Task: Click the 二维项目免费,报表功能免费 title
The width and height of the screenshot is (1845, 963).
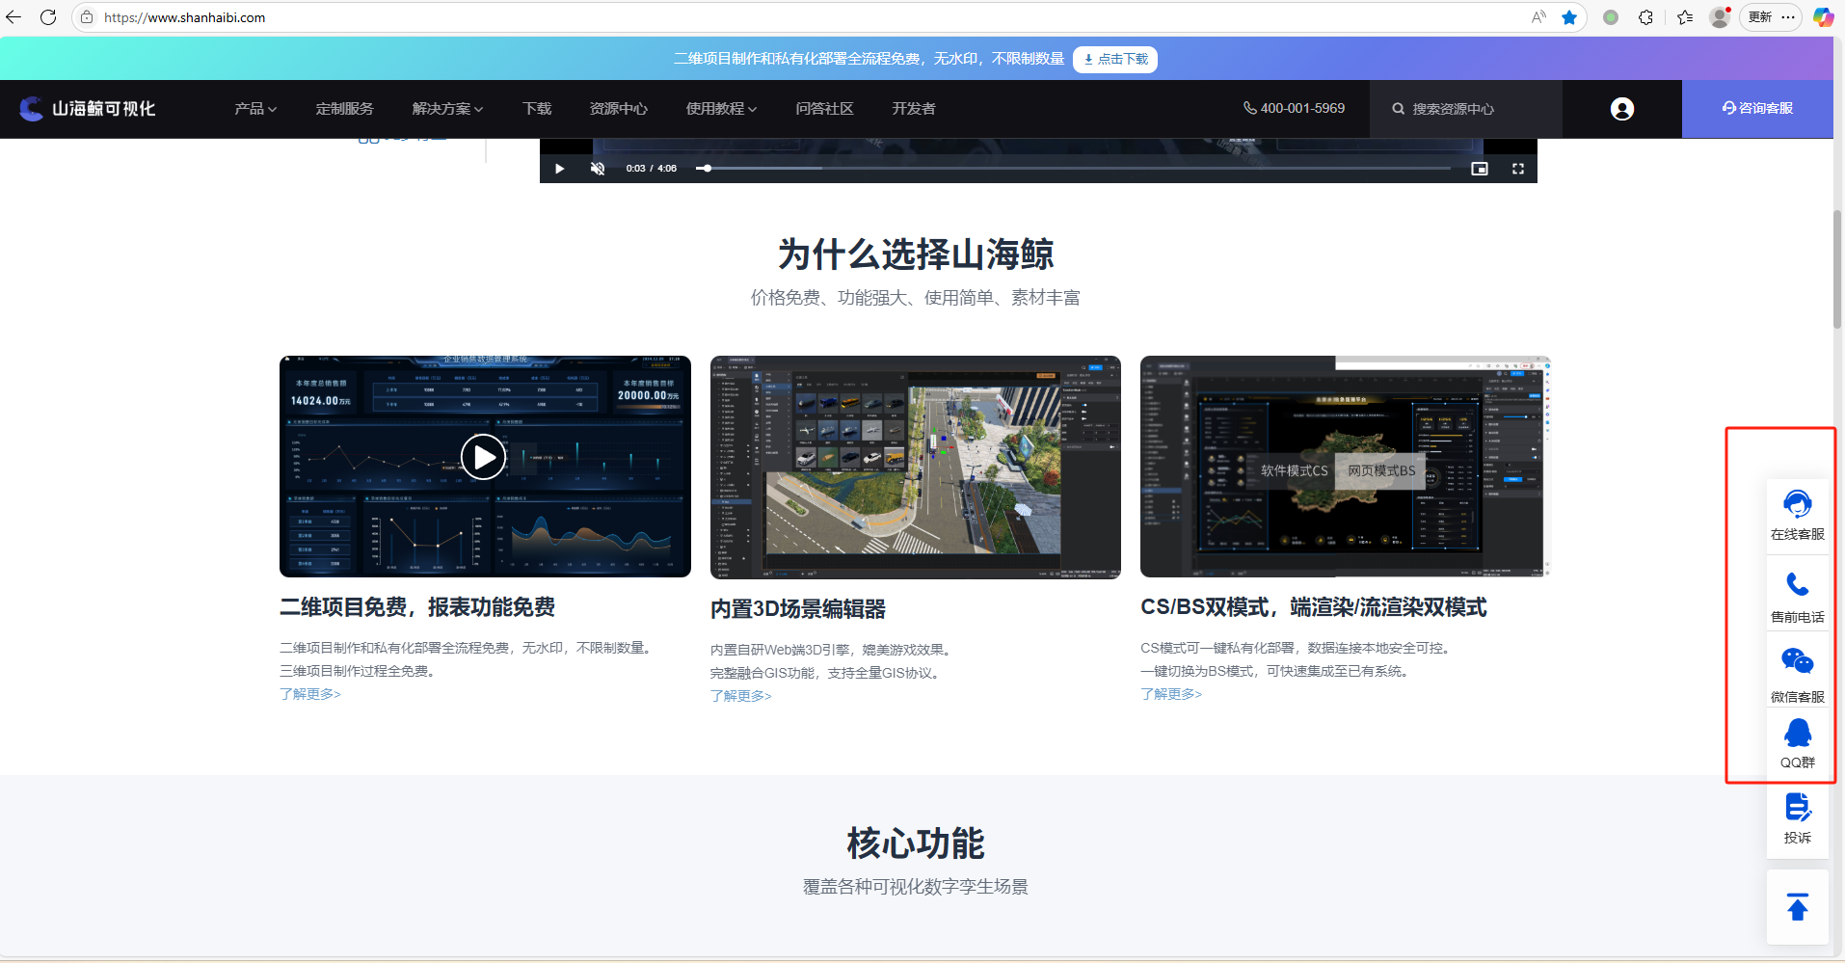Action: coord(417,607)
